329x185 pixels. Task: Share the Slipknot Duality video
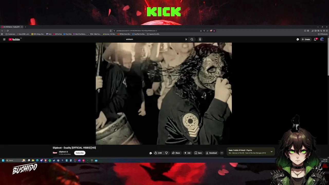176,153
